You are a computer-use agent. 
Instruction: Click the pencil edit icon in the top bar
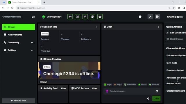click(150, 17)
